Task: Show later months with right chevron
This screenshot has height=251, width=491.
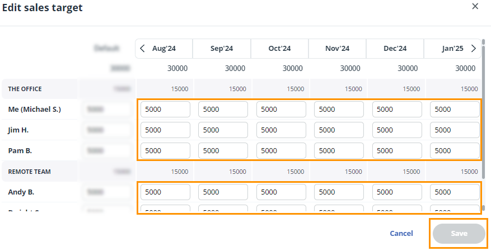Action: click(474, 49)
